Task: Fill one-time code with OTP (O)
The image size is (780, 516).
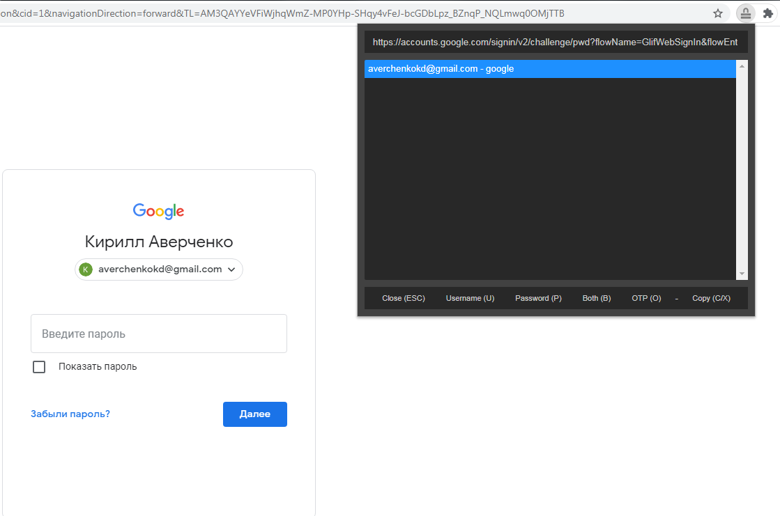Action: coord(646,298)
